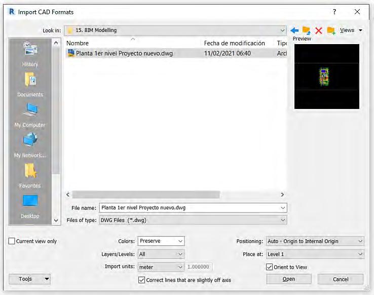374x295 pixels.
Task: Click the Help question mark button
Action: click(334, 12)
